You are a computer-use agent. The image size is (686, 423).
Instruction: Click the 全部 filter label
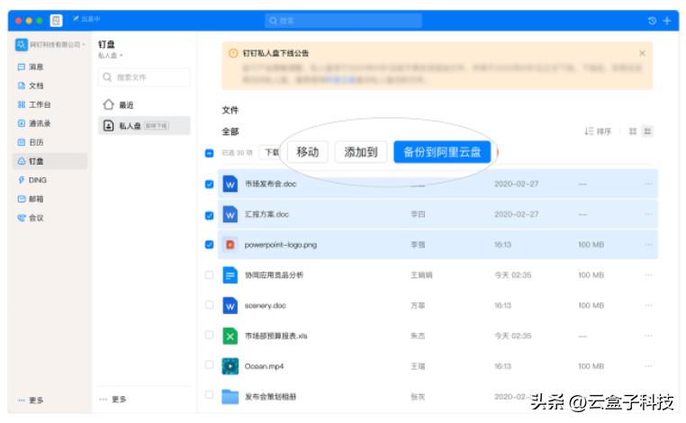point(230,131)
